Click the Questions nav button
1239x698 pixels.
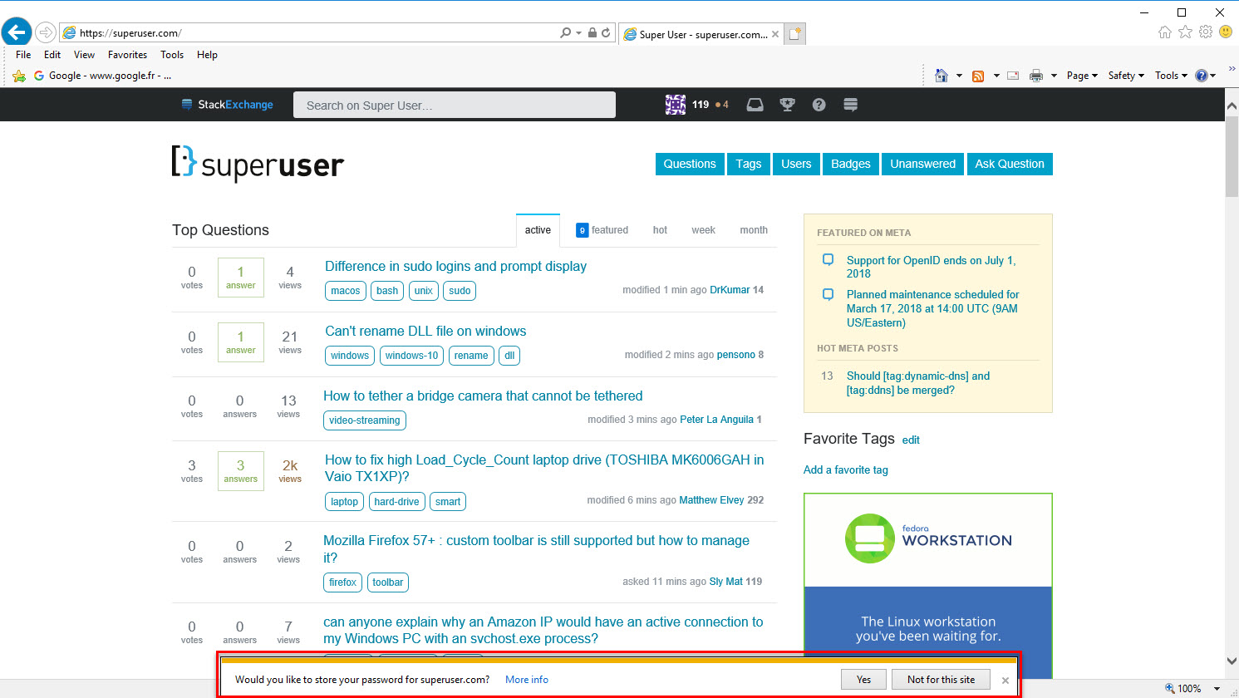coord(690,164)
